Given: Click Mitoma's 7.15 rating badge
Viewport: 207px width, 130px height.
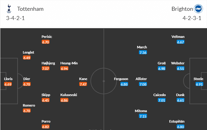Looking at the screenshot, I should pyautogui.click(x=143, y=116).
